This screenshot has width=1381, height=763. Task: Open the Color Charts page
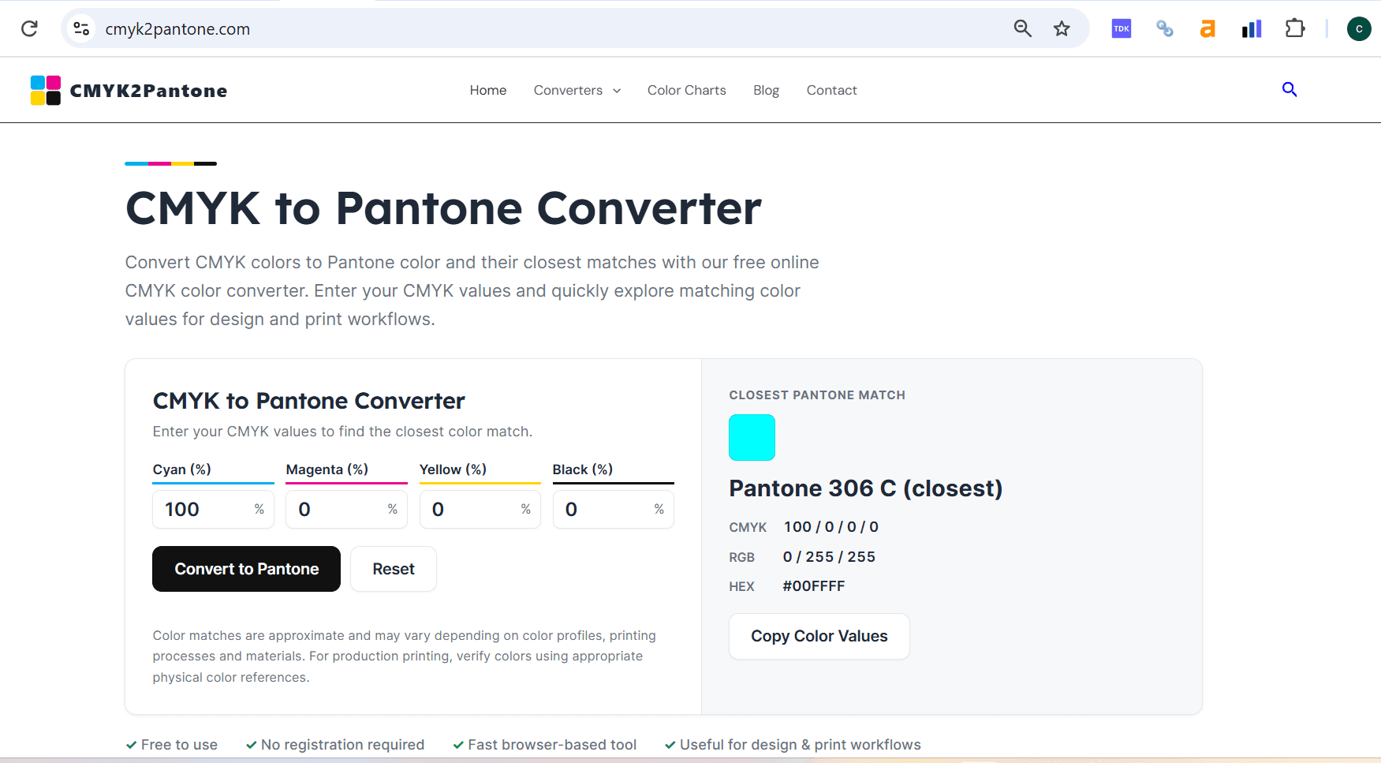(687, 91)
